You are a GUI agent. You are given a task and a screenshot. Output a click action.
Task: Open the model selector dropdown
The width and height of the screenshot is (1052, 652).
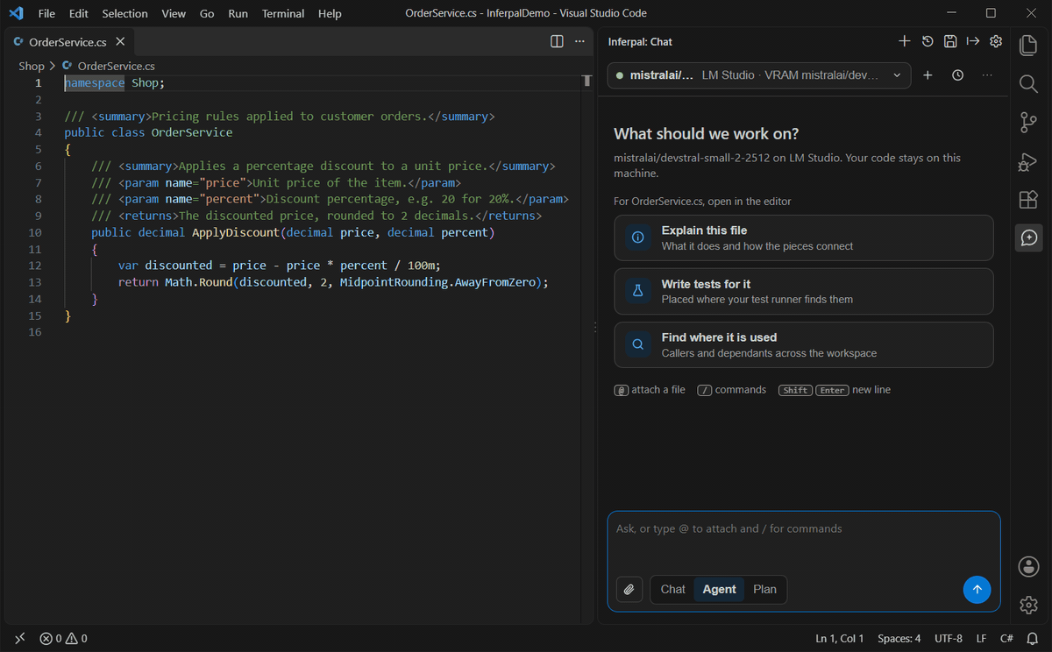[759, 75]
